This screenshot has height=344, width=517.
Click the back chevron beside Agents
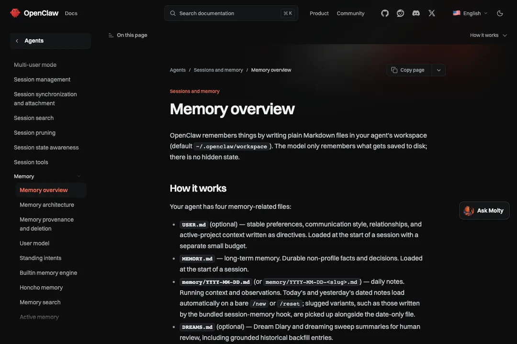(x=17, y=41)
